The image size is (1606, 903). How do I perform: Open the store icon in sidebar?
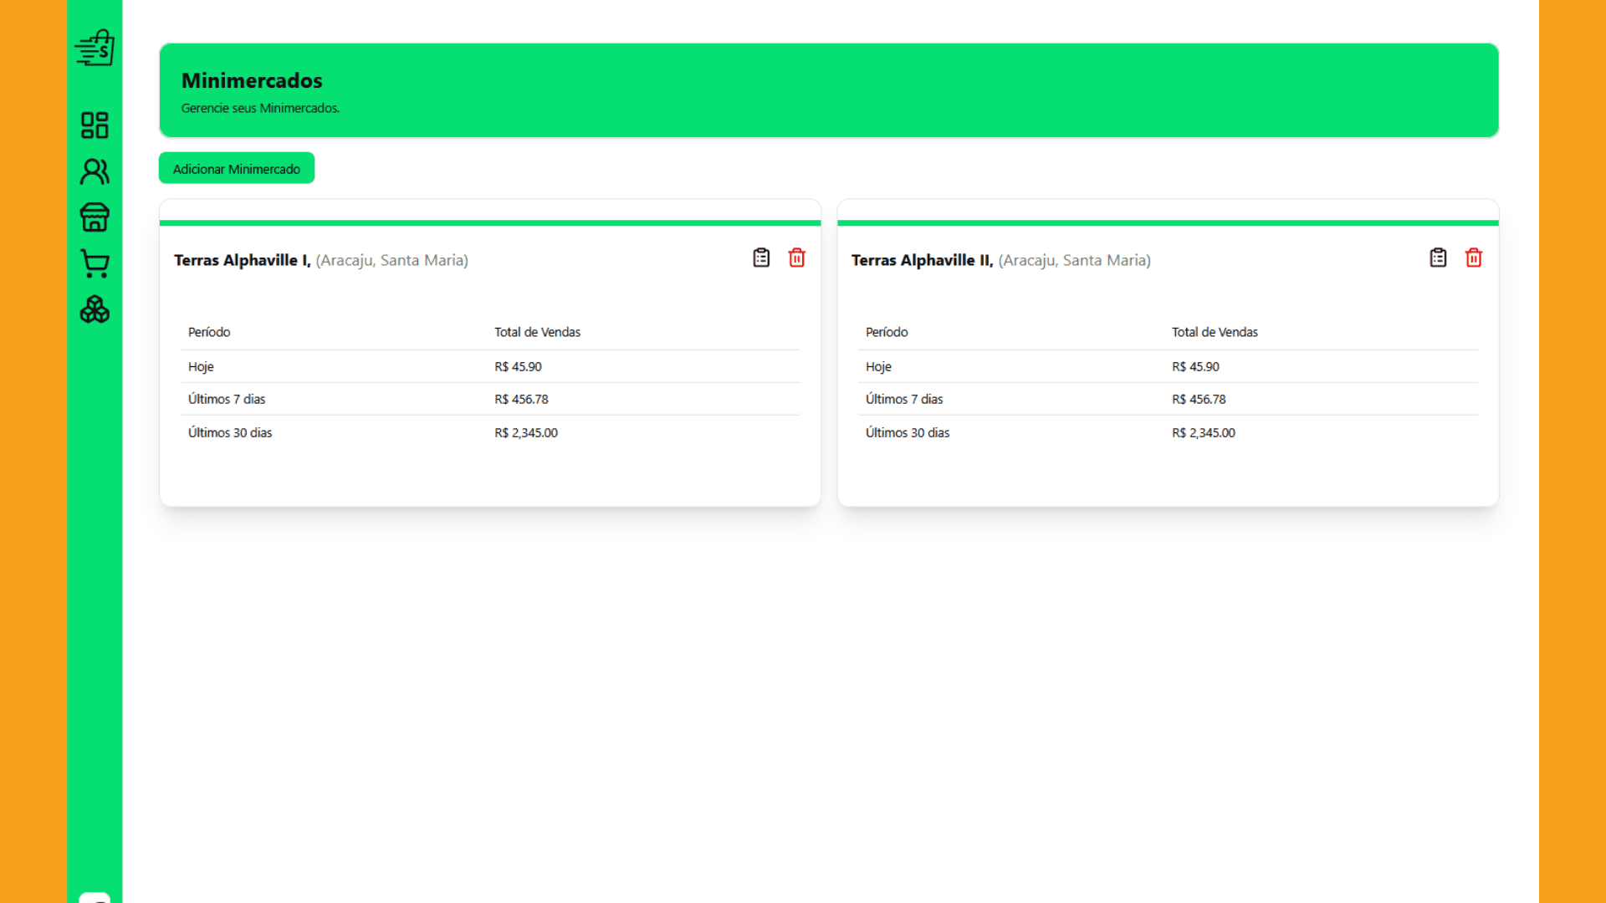[95, 217]
